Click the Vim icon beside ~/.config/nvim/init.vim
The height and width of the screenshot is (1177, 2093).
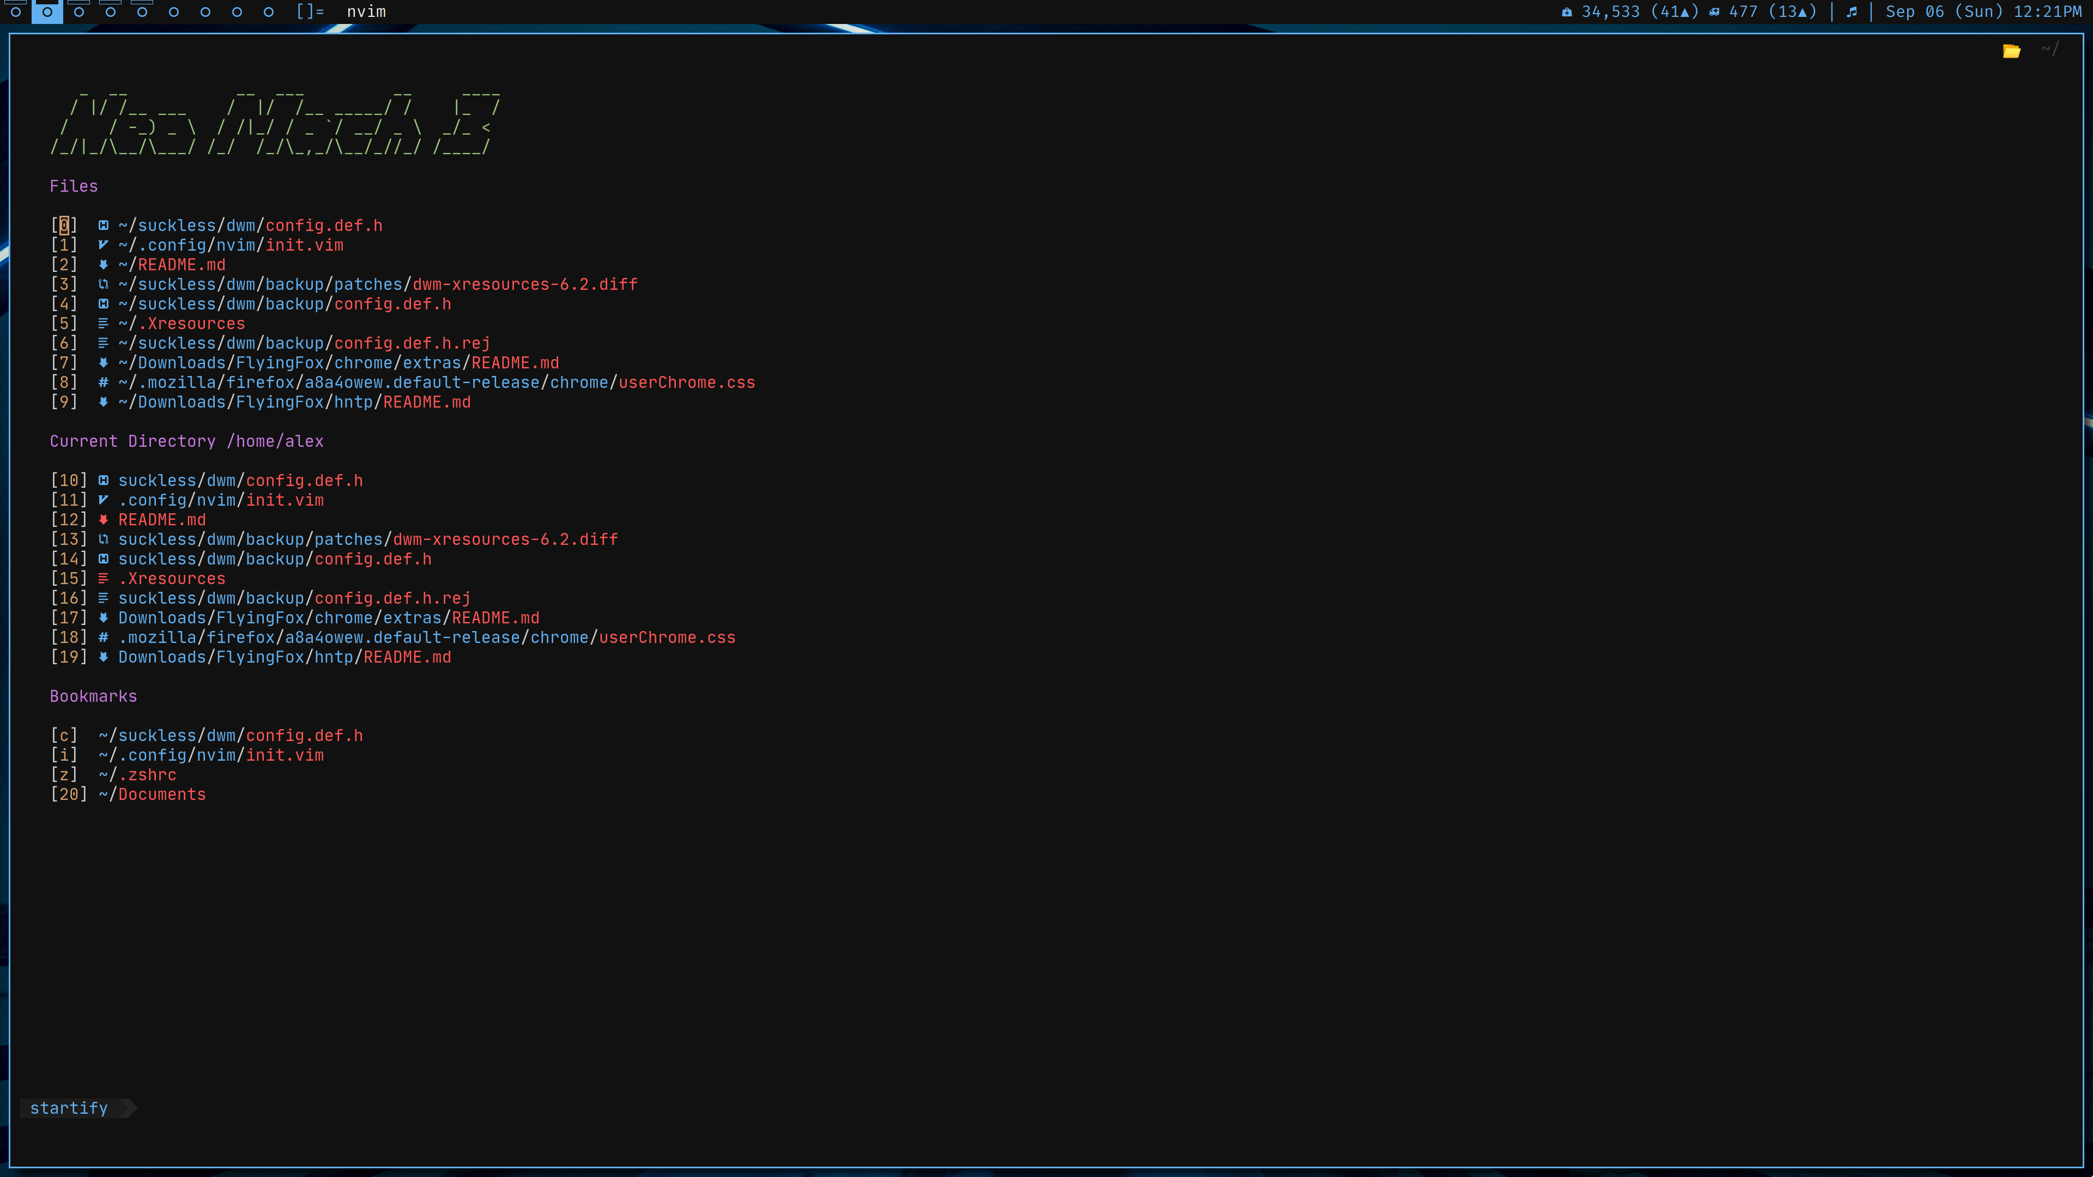click(x=103, y=245)
